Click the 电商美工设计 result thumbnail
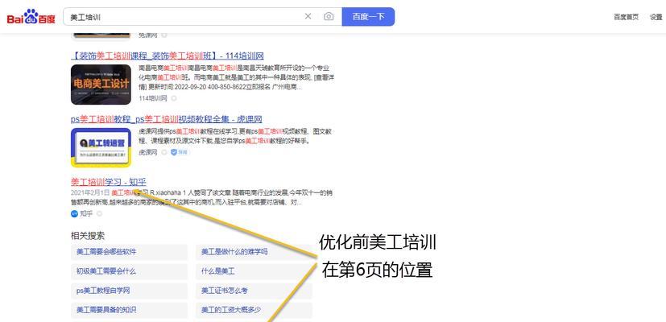Viewport: 666px width, 322px height. [x=101, y=85]
